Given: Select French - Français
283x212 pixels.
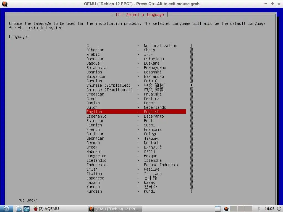Looking at the screenshot, I should (136, 129).
